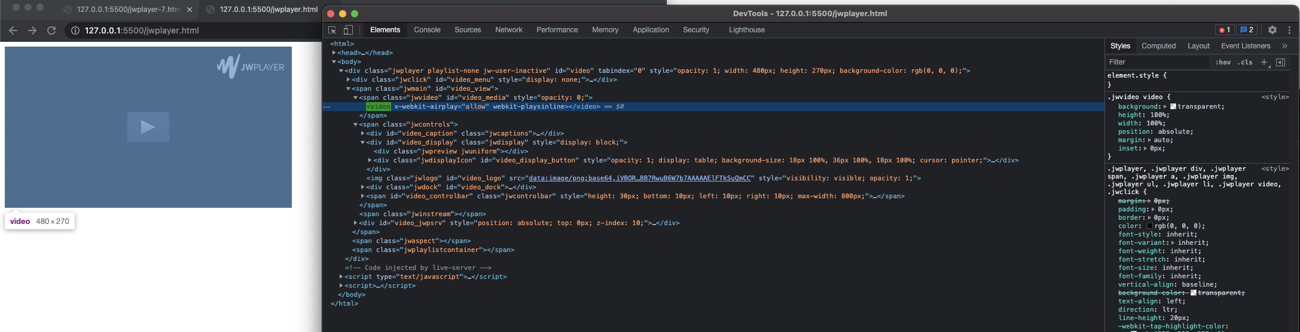Image resolution: width=1300 pixels, height=332 pixels.
Task: Select the Elements tab
Action: 384,30
